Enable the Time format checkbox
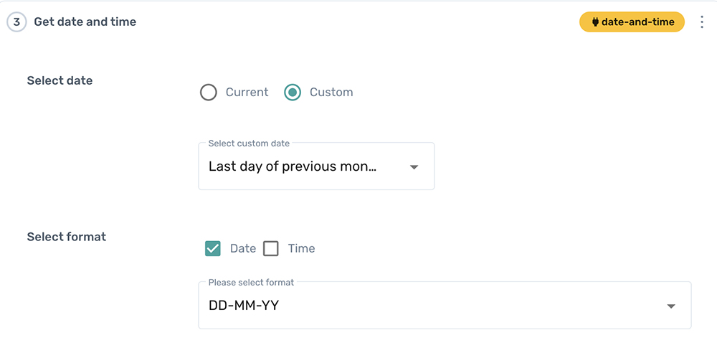 coord(271,249)
